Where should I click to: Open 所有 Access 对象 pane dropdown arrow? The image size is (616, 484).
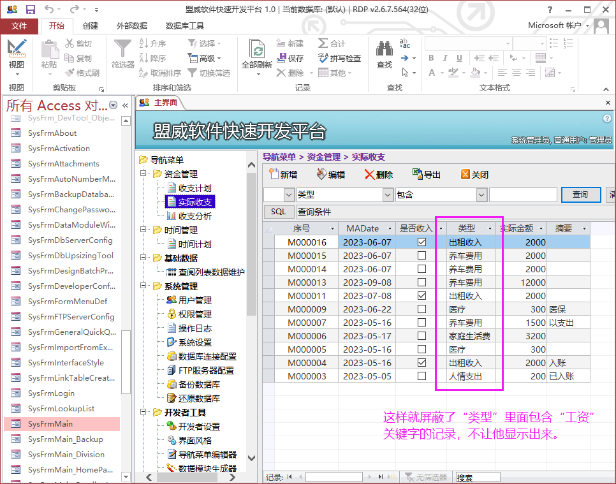[113, 105]
